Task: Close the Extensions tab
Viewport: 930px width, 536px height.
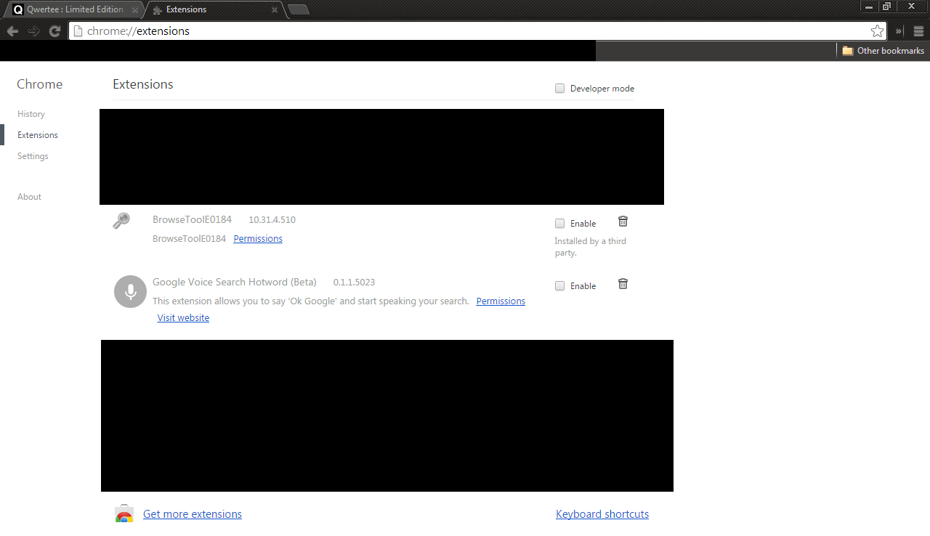Action: pos(275,10)
